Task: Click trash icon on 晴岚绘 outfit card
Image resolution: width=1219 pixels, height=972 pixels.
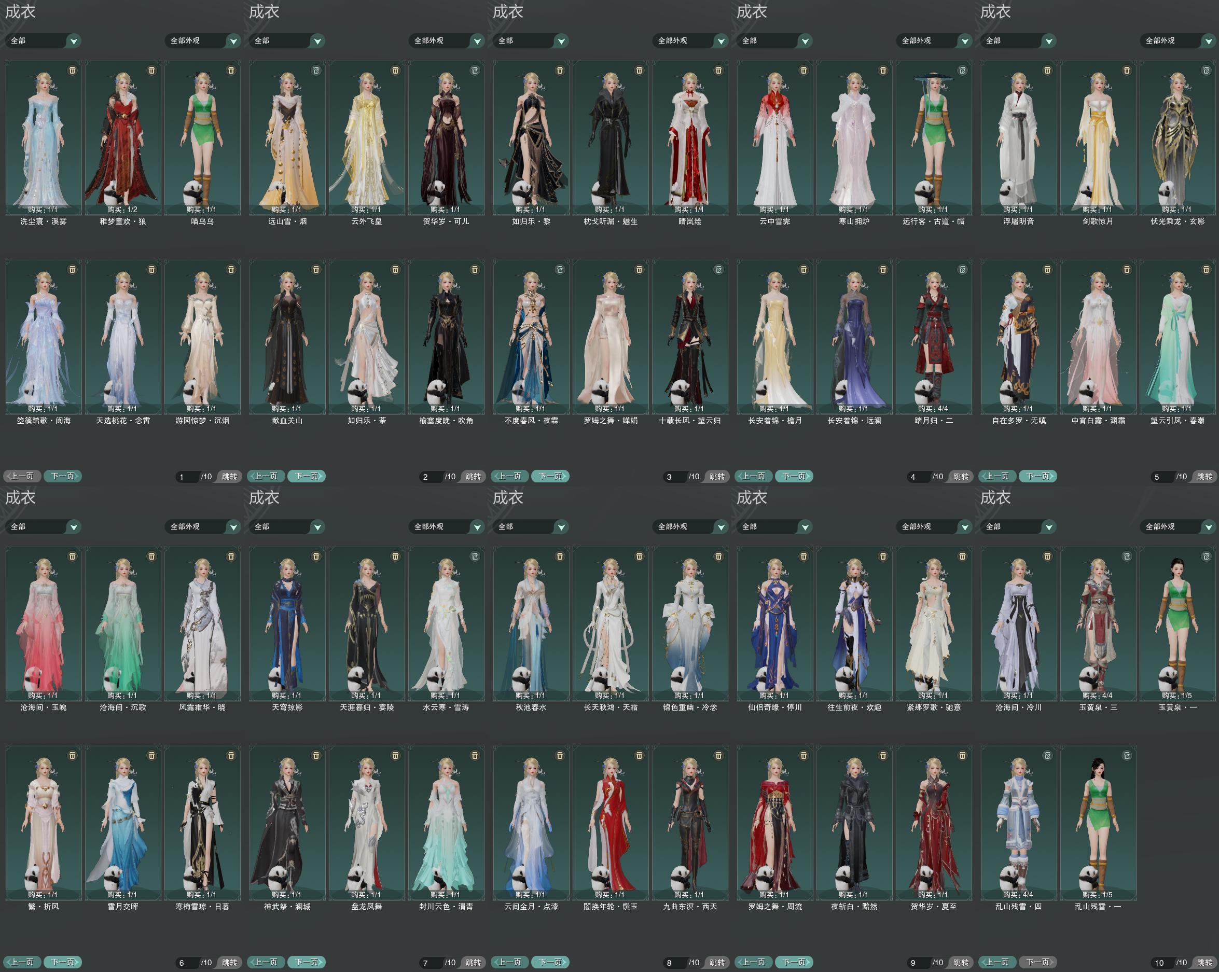Action: (718, 70)
